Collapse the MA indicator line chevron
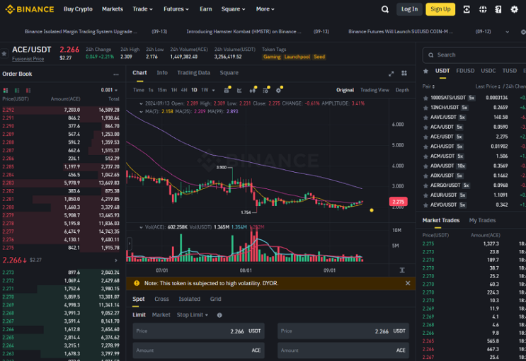This screenshot has width=526, height=361. [141, 112]
